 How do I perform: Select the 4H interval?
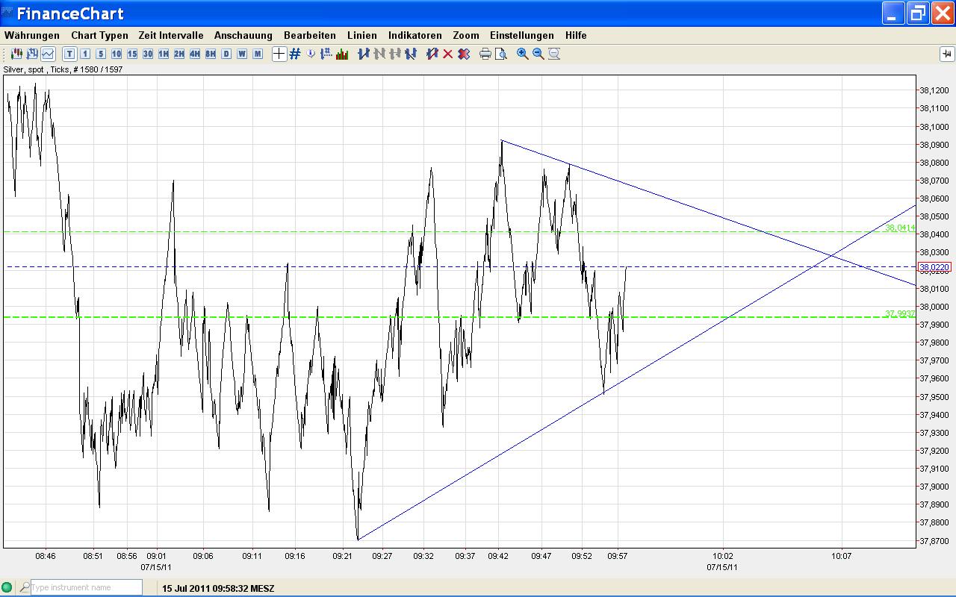point(195,54)
